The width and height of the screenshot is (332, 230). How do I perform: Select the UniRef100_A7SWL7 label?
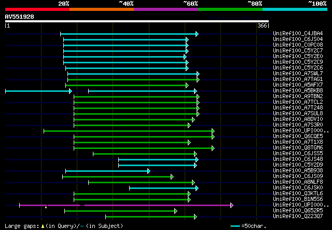click(x=298, y=74)
